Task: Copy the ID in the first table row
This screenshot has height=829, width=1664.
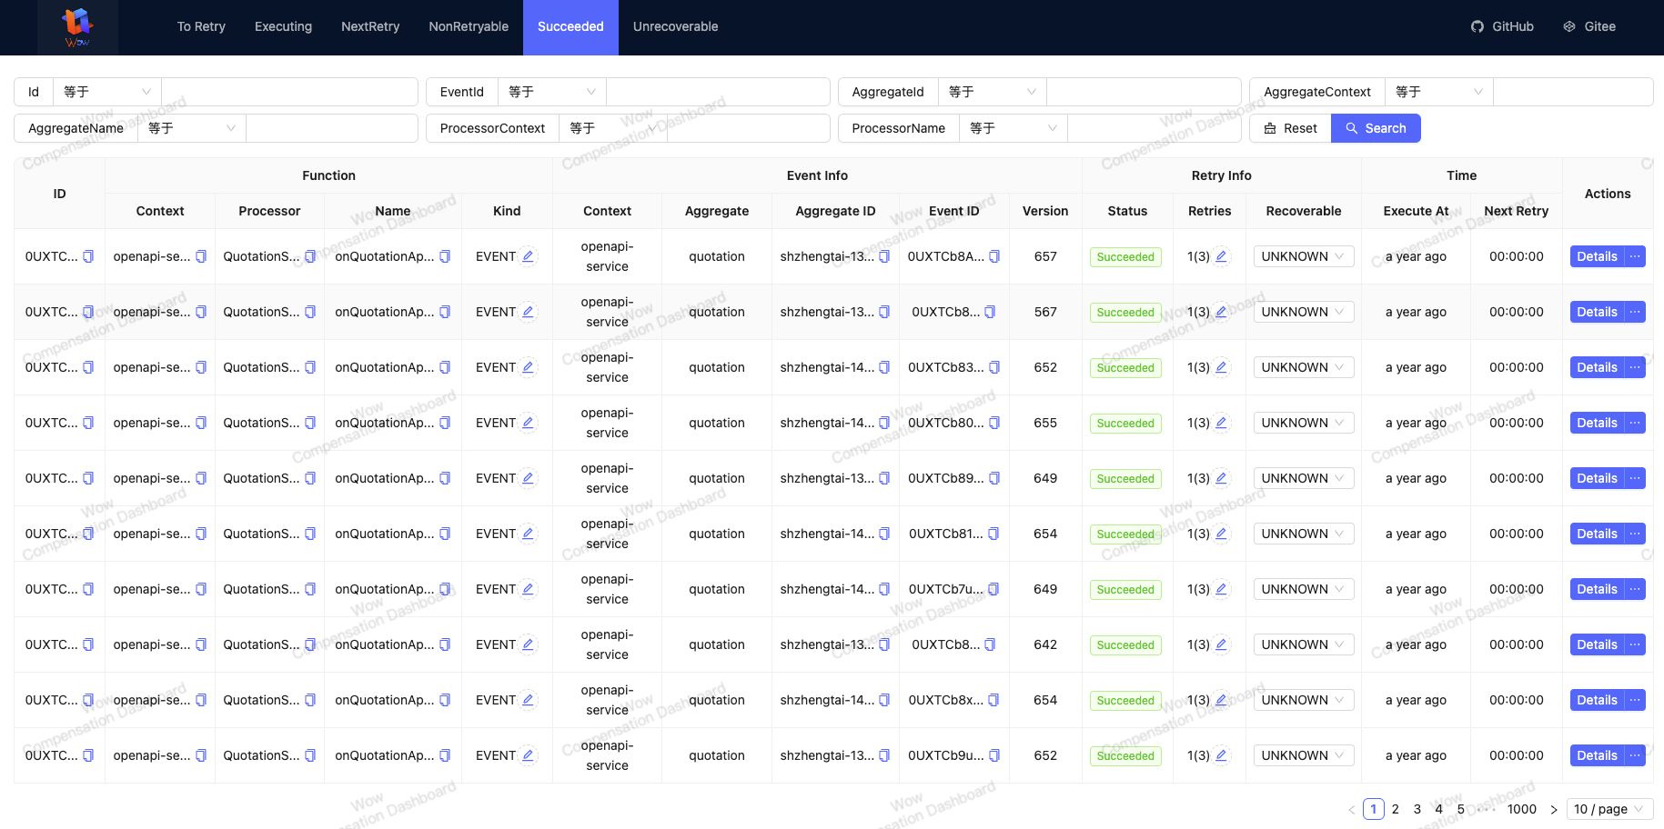Action: pos(87,256)
